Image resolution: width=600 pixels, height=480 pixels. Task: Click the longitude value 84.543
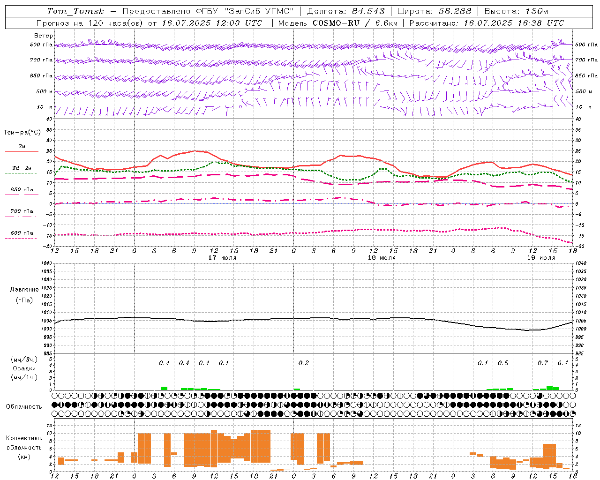(368, 11)
